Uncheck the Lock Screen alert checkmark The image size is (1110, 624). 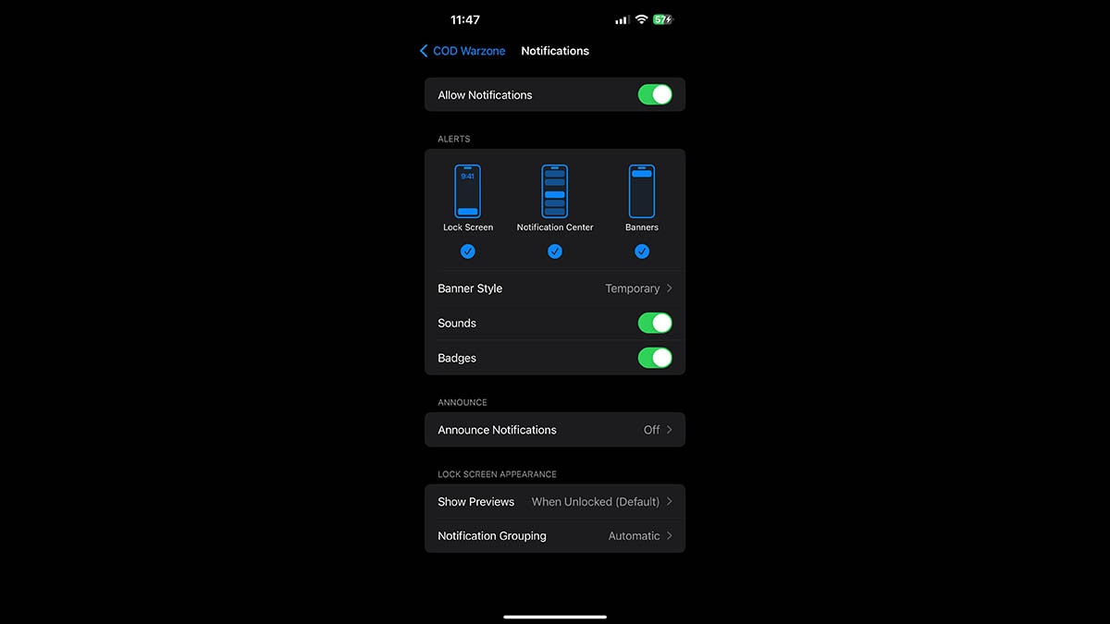coord(467,251)
